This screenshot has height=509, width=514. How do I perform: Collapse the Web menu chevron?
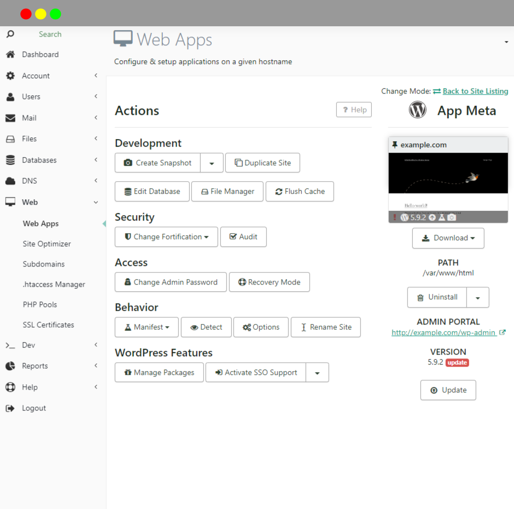96,203
